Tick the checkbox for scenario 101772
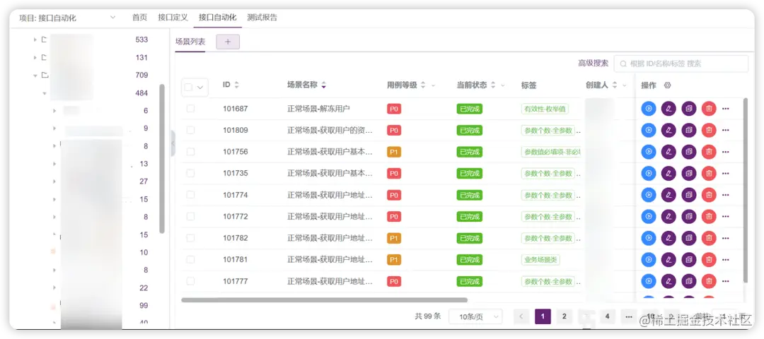Viewport: 764px width, 339px height. coord(190,216)
